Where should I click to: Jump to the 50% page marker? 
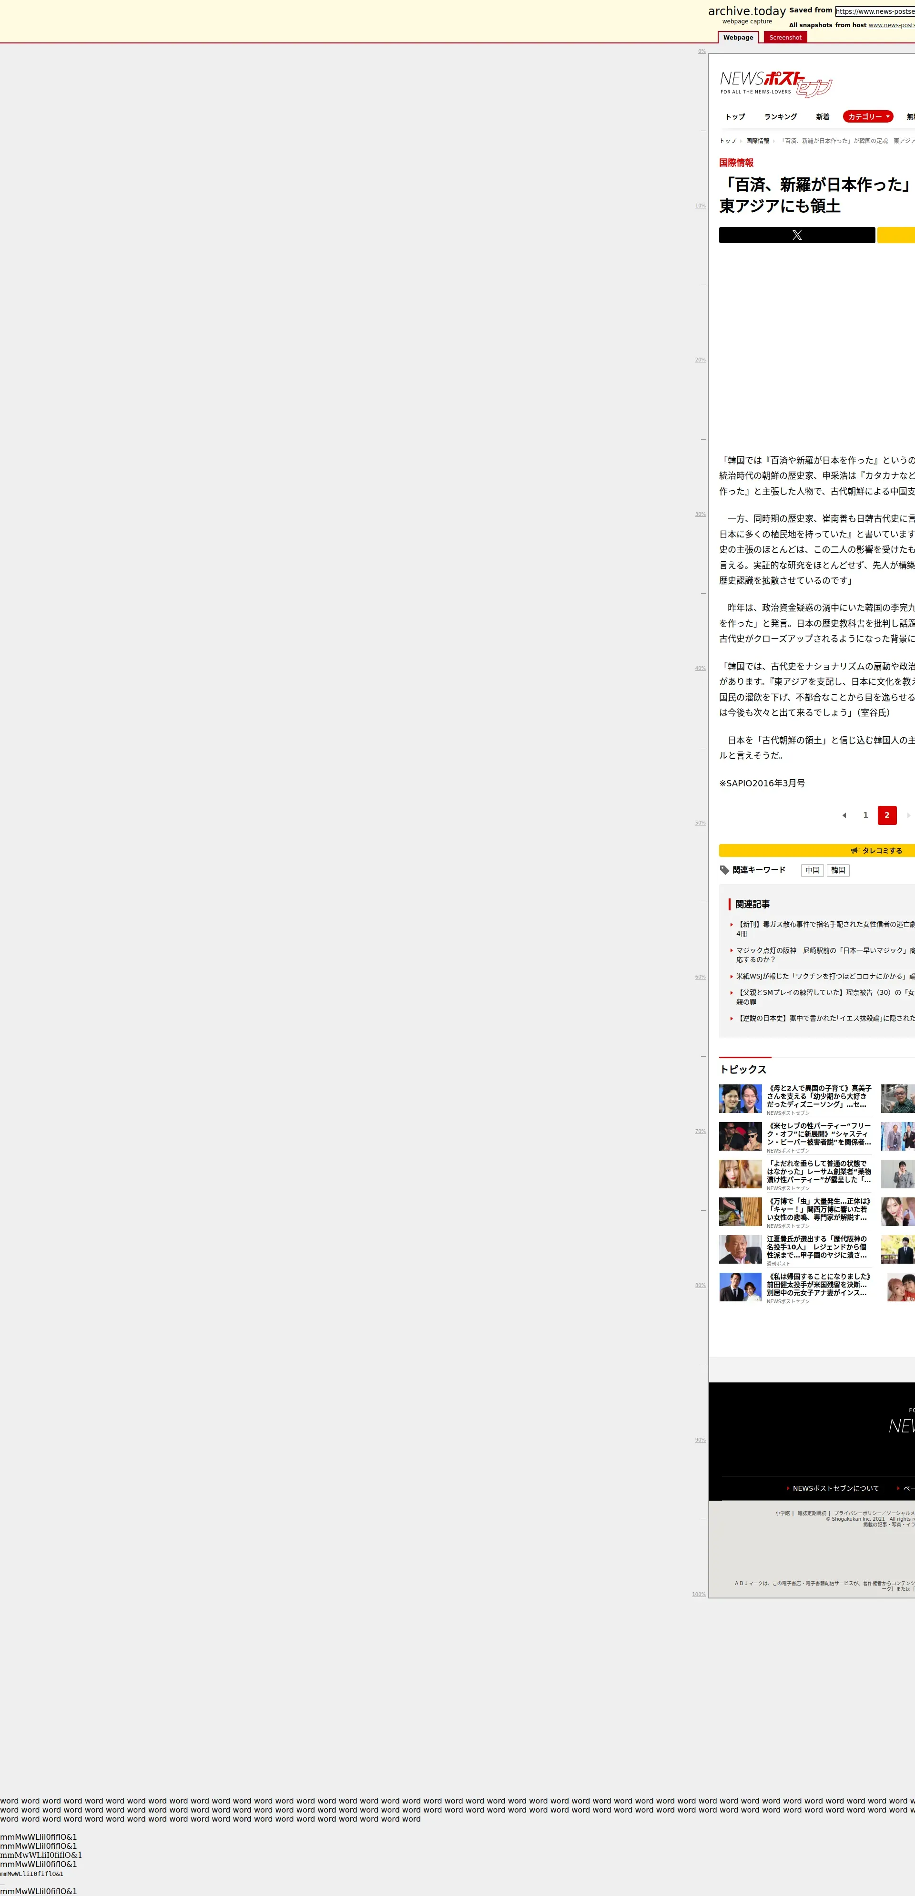pos(700,823)
